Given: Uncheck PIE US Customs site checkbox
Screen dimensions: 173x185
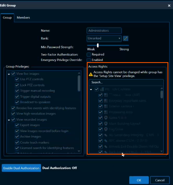Looking at the screenshot, I should pos(97,89).
